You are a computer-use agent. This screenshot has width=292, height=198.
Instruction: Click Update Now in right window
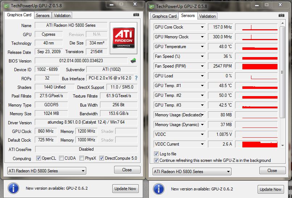click(271, 189)
